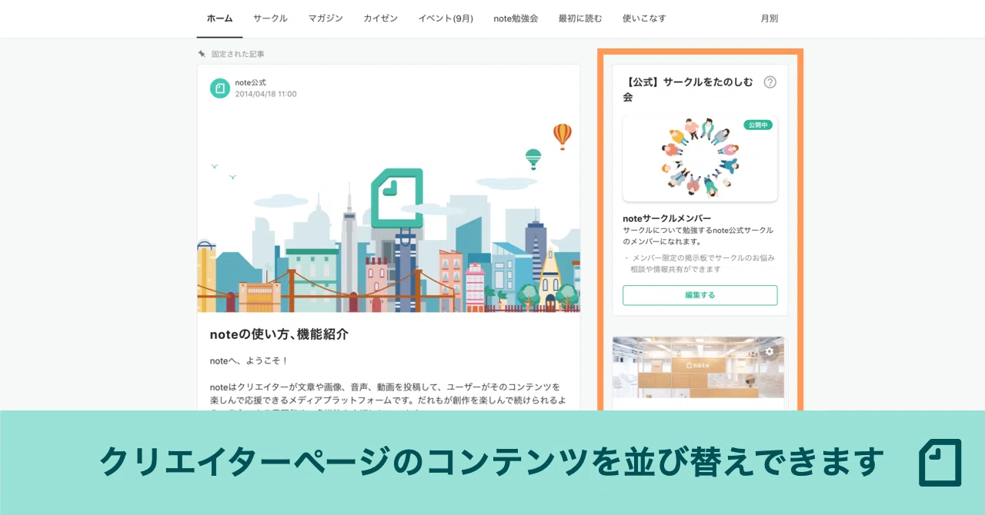Click the pinned article pin icon

coord(202,54)
